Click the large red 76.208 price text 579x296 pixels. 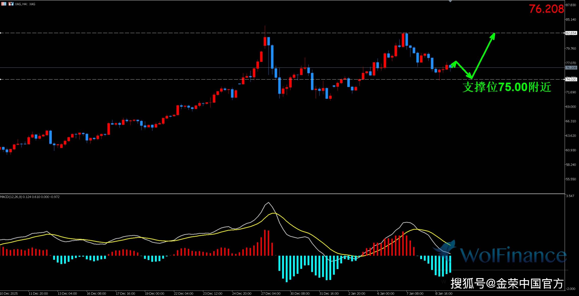coord(546,9)
